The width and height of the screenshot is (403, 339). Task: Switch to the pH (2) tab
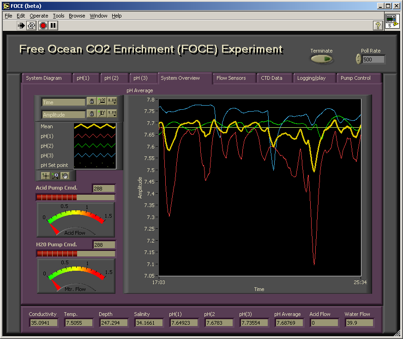[114, 78]
